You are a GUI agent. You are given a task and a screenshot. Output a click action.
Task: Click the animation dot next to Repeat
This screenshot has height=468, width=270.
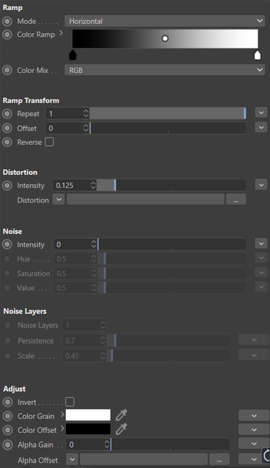coord(7,114)
